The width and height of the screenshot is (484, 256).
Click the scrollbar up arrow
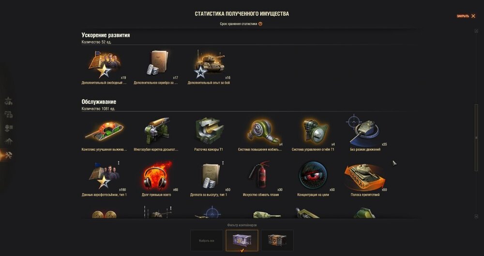[x=476, y=31]
